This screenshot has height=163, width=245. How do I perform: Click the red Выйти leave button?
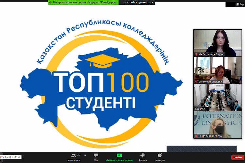pyautogui.click(x=237, y=157)
